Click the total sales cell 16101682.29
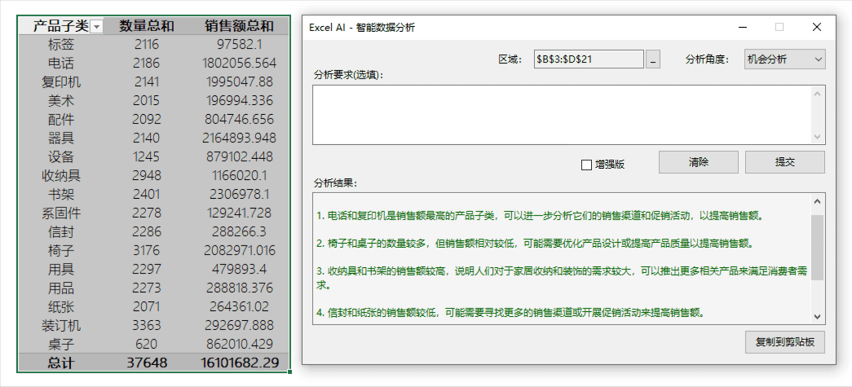 (x=240, y=363)
